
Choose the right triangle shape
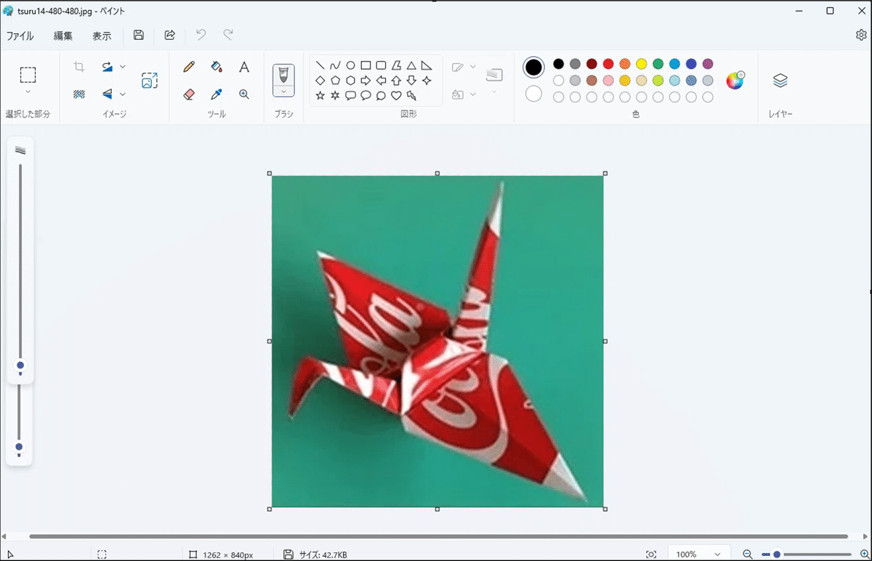(x=427, y=65)
